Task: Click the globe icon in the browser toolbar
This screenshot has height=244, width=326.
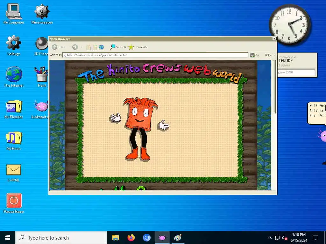Action: [x=101, y=47]
